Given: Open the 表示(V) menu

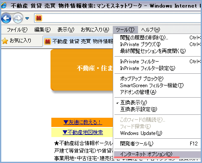Looking at the screenshot, I should tap(66, 30).
